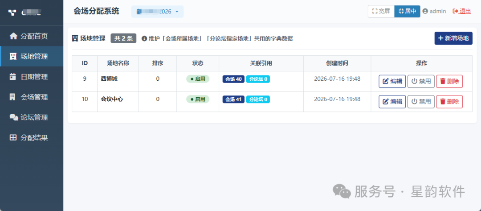Click the 退出 logout link

pyautogui.click(x=462, y=11)
